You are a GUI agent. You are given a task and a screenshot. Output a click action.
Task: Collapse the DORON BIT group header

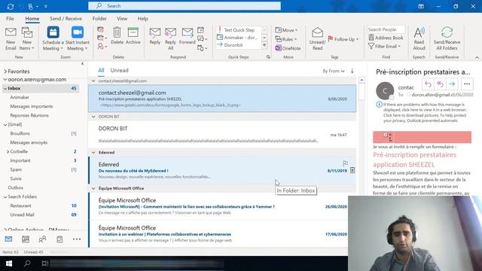tap(93, 117)
